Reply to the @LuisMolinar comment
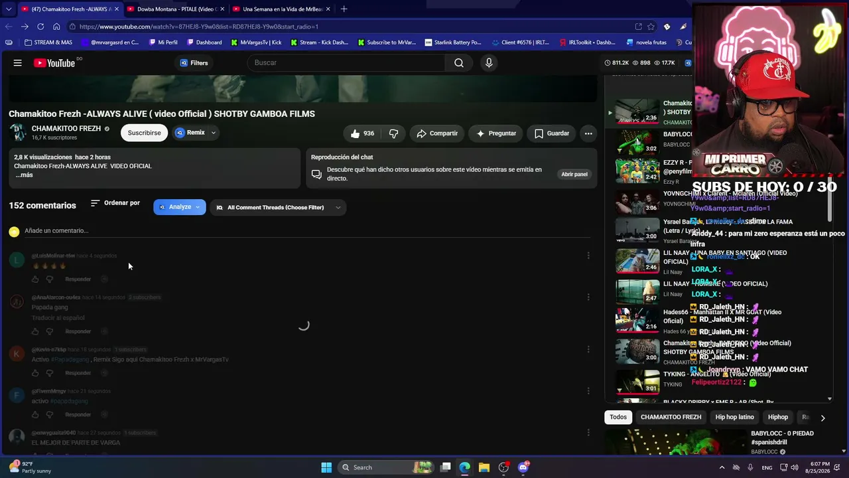Image resolution: width=849 pixels, height=478 pixels. coord(78,279)
